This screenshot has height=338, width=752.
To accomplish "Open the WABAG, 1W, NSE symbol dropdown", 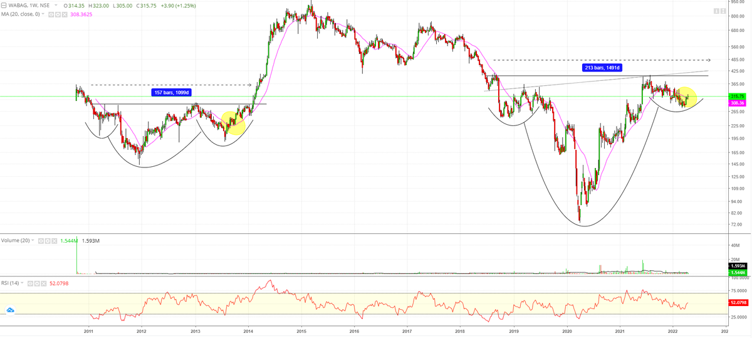I will point(56,5).
